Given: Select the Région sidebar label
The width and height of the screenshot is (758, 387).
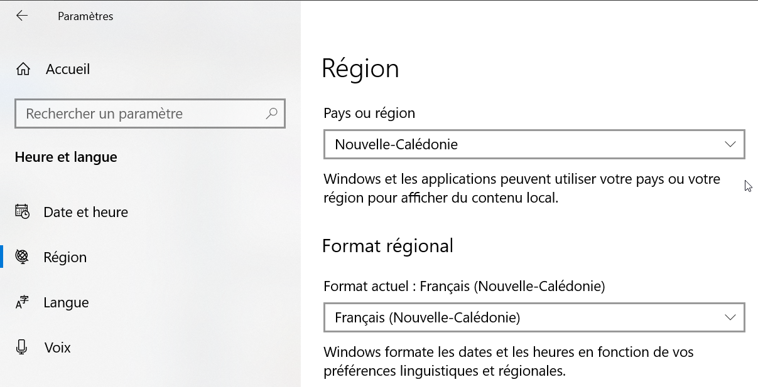Looking at the screenshot, I should click(65, 257).
